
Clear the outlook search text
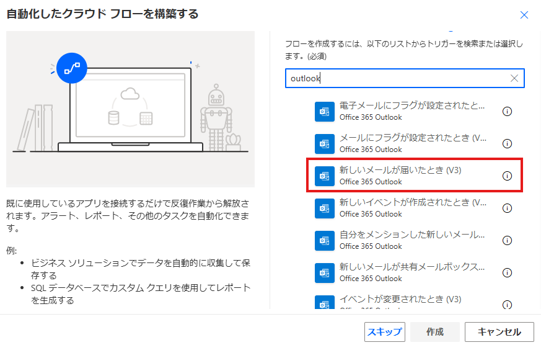tap(514, 78)
